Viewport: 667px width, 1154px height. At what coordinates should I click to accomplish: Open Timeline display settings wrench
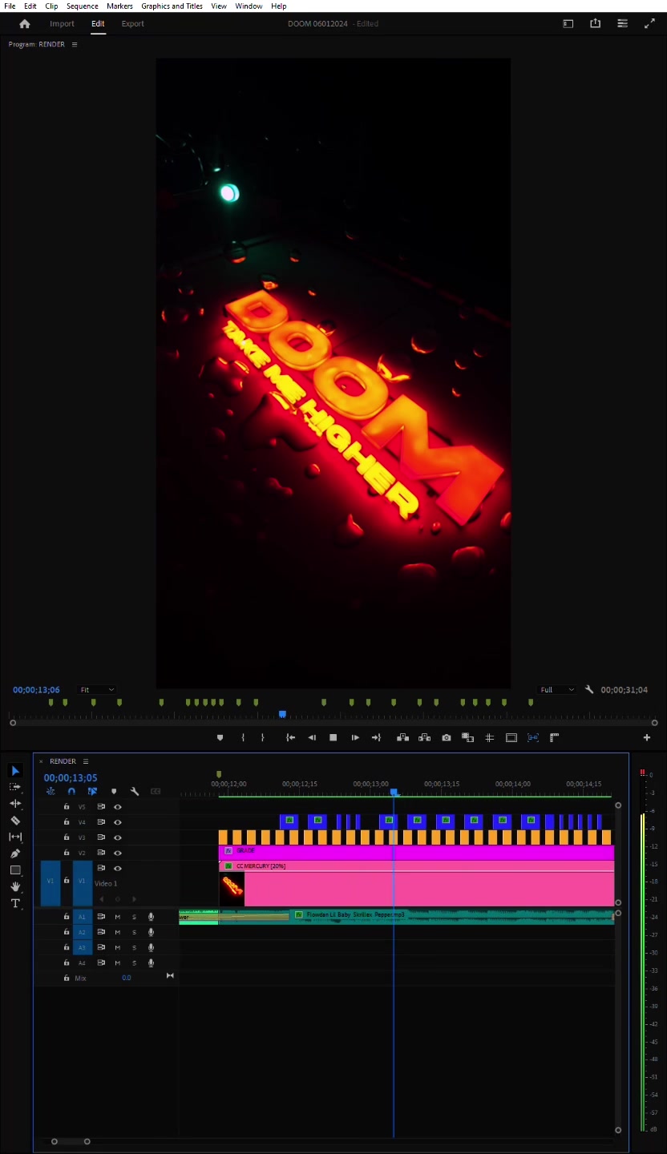135,791
